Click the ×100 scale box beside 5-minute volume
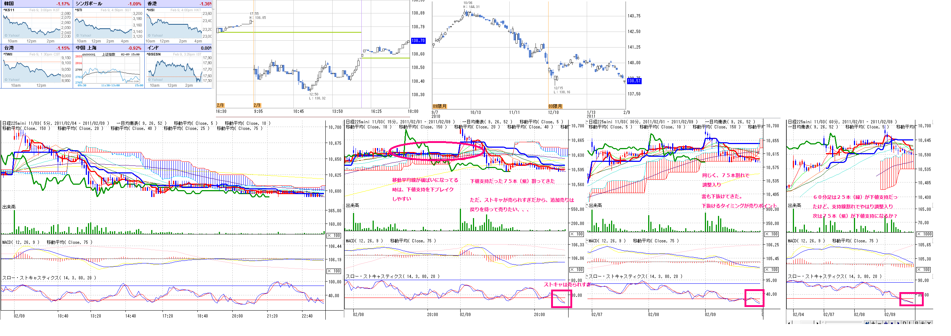The height and width of the screenshot is (336, 951). click(334, 235)
